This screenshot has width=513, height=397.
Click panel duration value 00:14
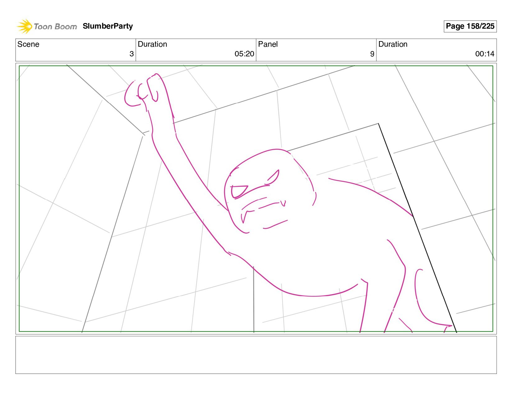485,54
